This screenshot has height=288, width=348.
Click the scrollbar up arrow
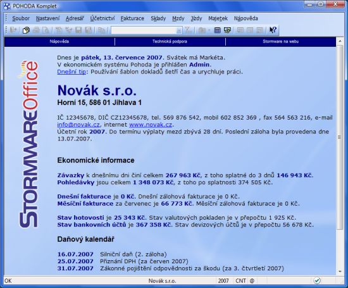point(340,42)
